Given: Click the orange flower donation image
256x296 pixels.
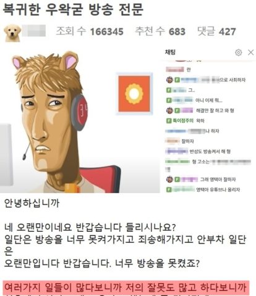Looking at the screenshot, I should pos(134,94).
